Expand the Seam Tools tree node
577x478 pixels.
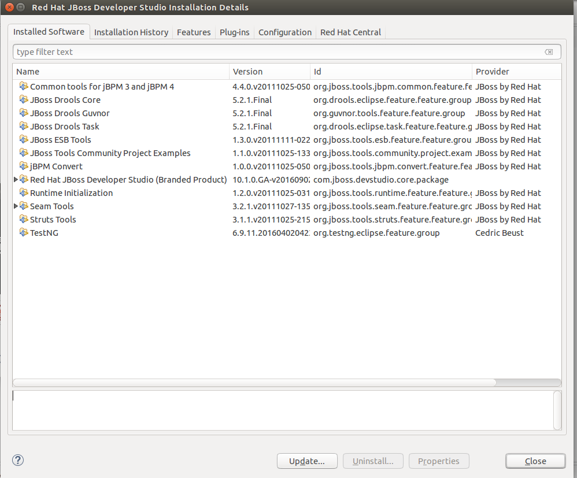(x=16, y=206)
